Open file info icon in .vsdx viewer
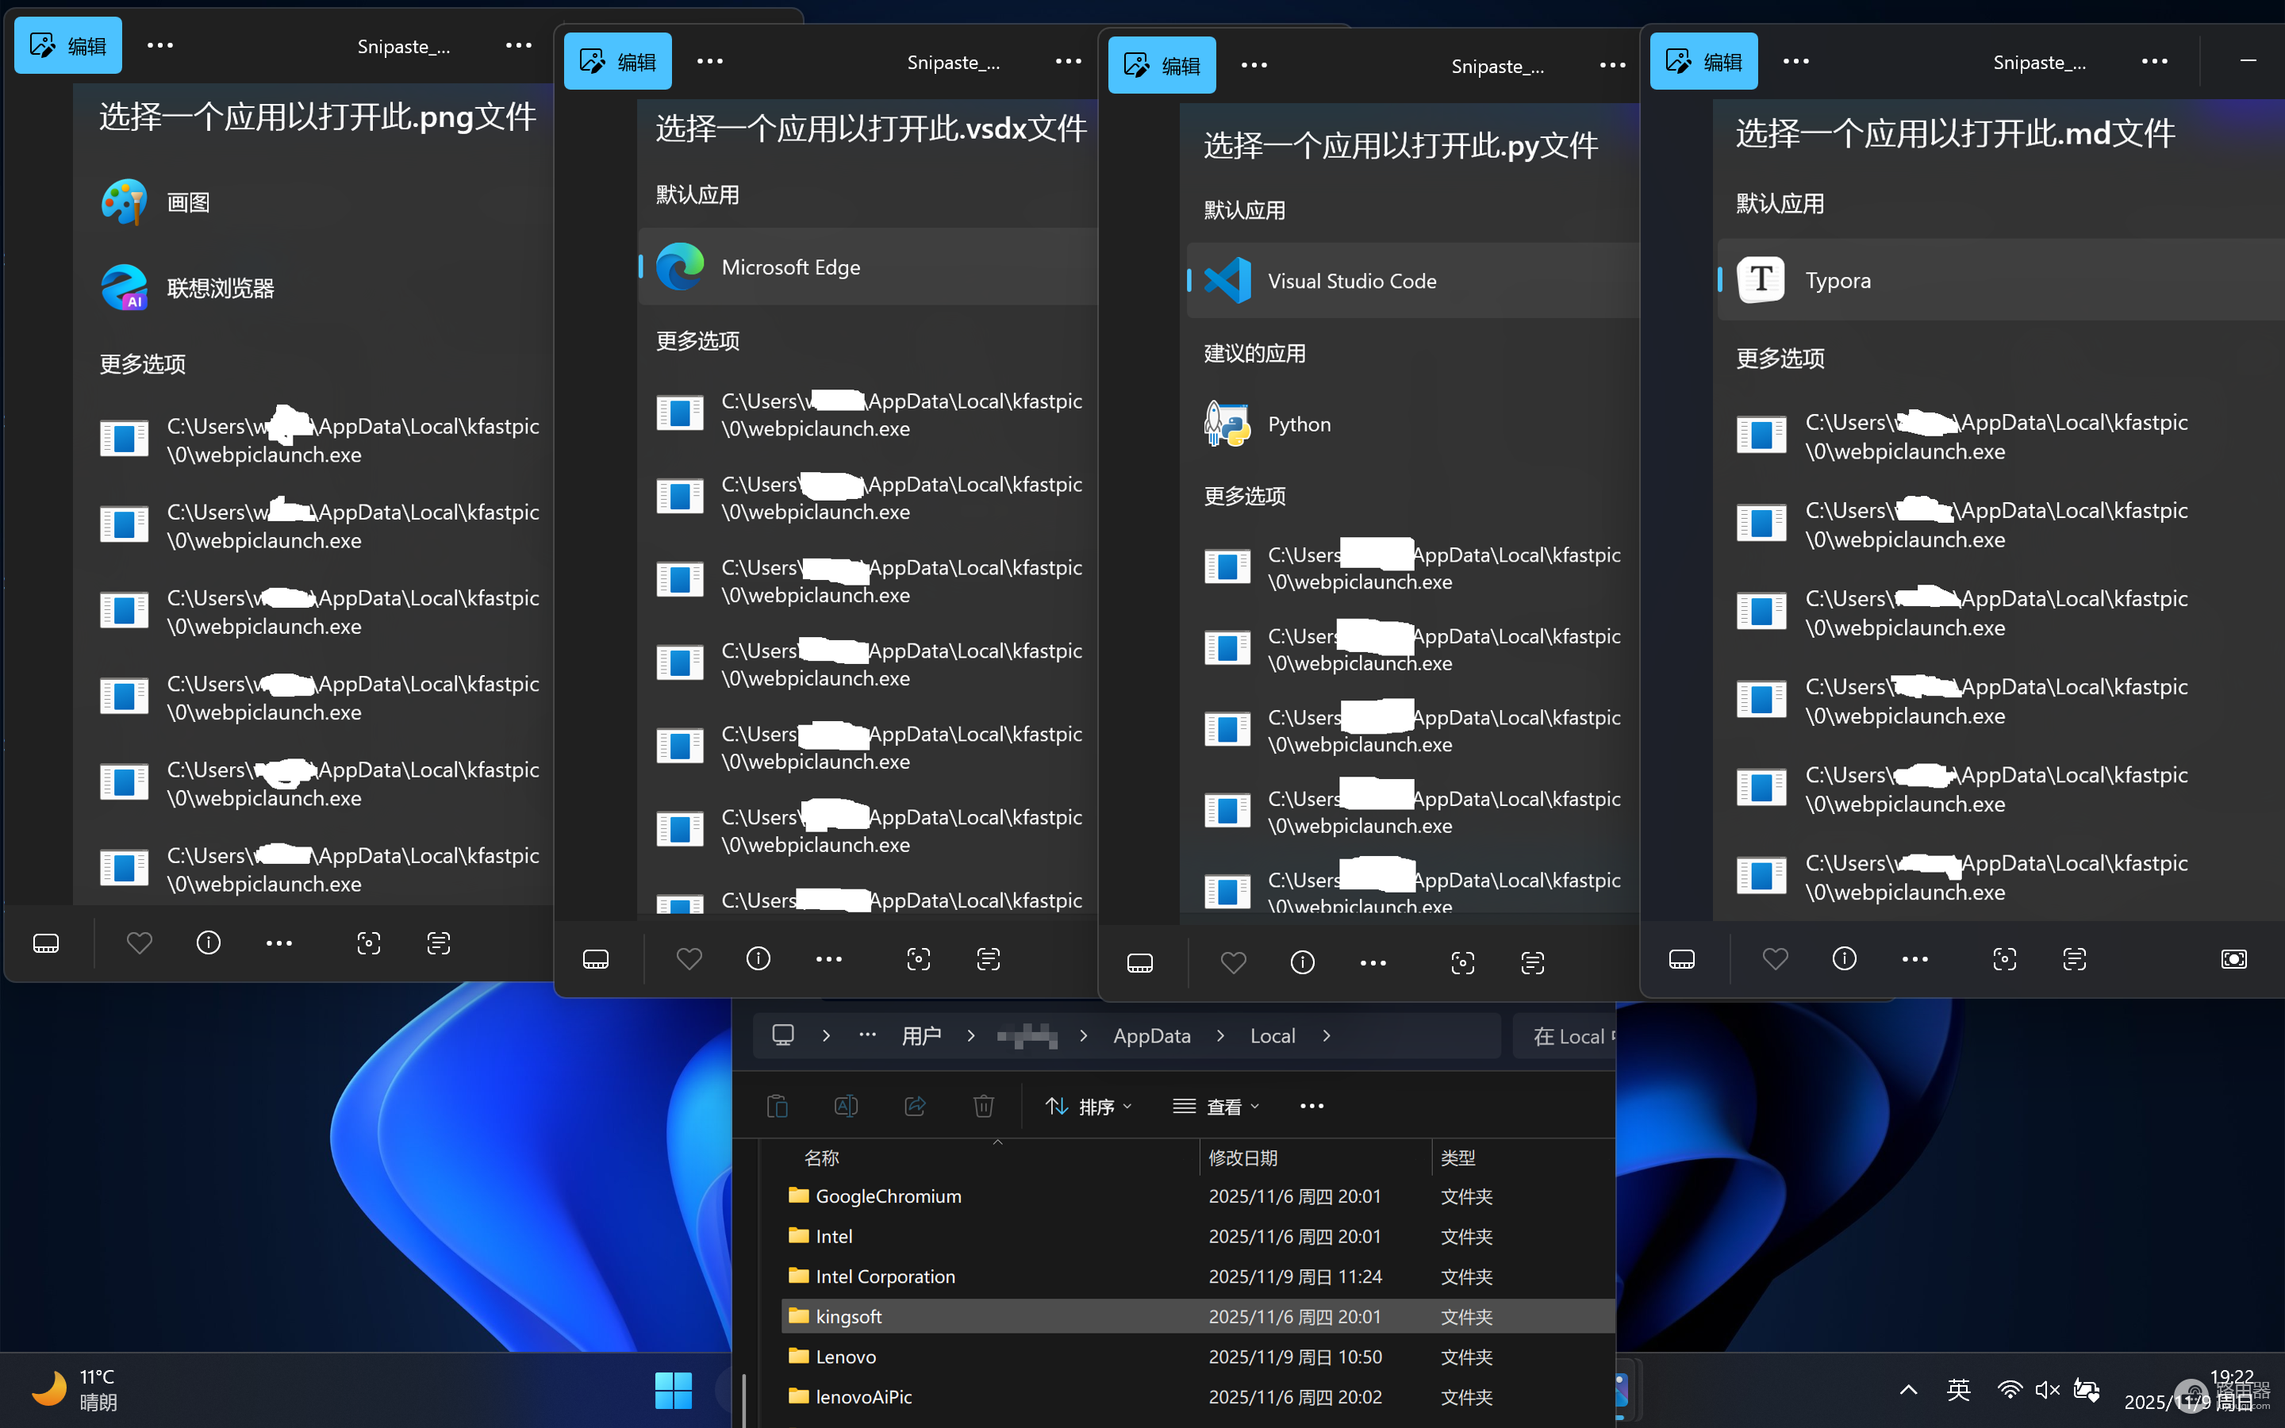The height and width of the screenshot is (1428, 2285). 758,958
